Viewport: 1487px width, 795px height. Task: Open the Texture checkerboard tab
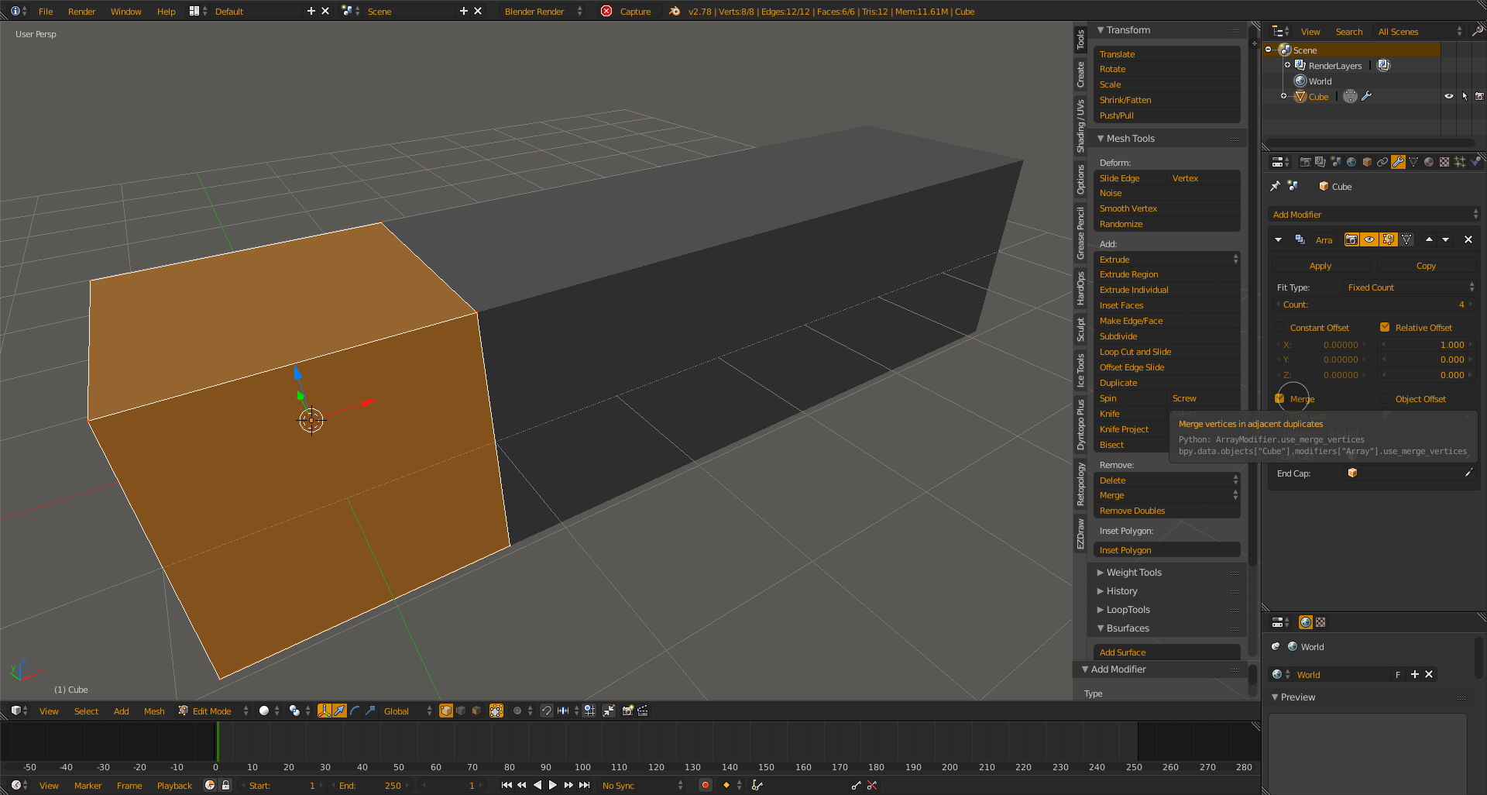coord(1444,162)
